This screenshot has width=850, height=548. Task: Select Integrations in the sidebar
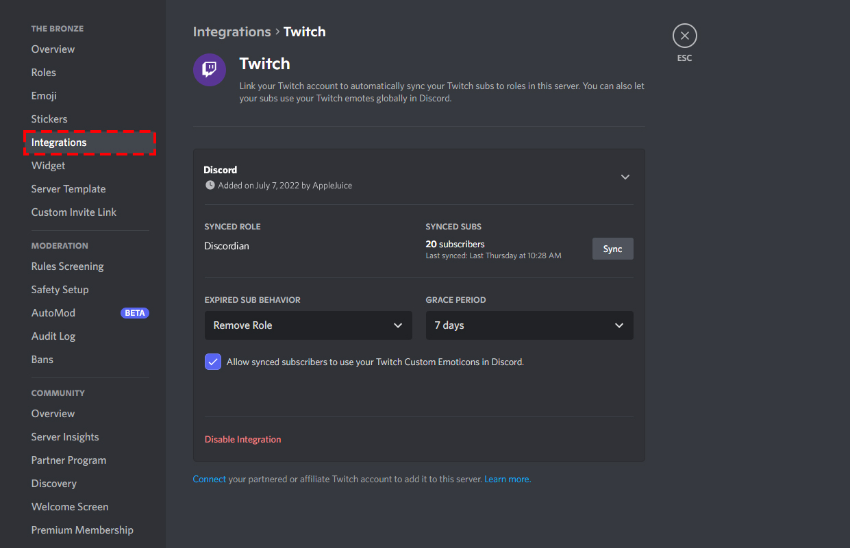coord(89,142)
